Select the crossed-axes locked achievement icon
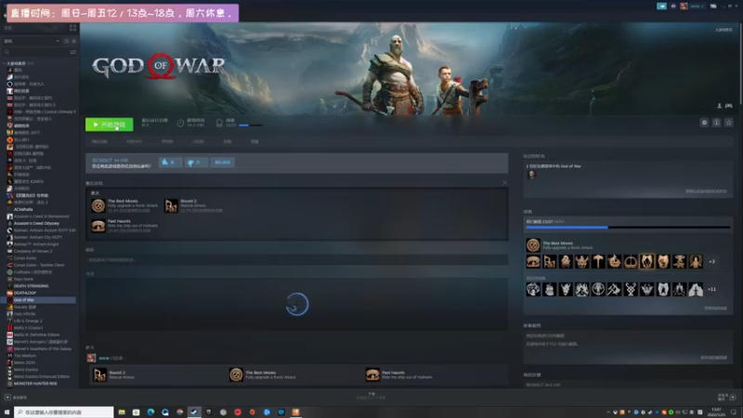The image size is (743, 418). [x=615, y=289]
